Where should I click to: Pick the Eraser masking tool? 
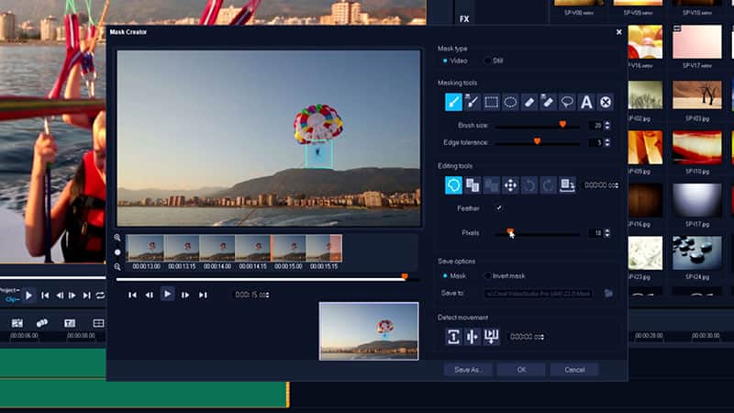(x=529, y=102)
